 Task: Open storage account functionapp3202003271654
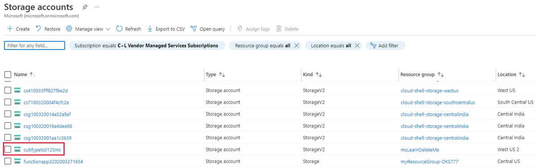point(53,162)
